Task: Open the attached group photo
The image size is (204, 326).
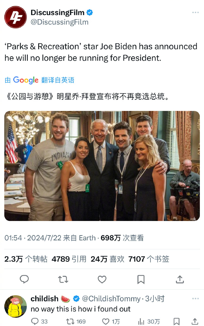Action: point(102,166)
